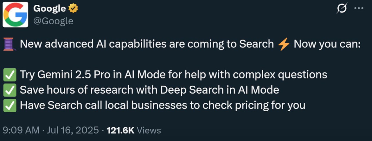Click the 'Try Gemini 2.5 Pro' text line
Image resolution: width=372 pixels, height=141 pixels.
coord(173,75)
